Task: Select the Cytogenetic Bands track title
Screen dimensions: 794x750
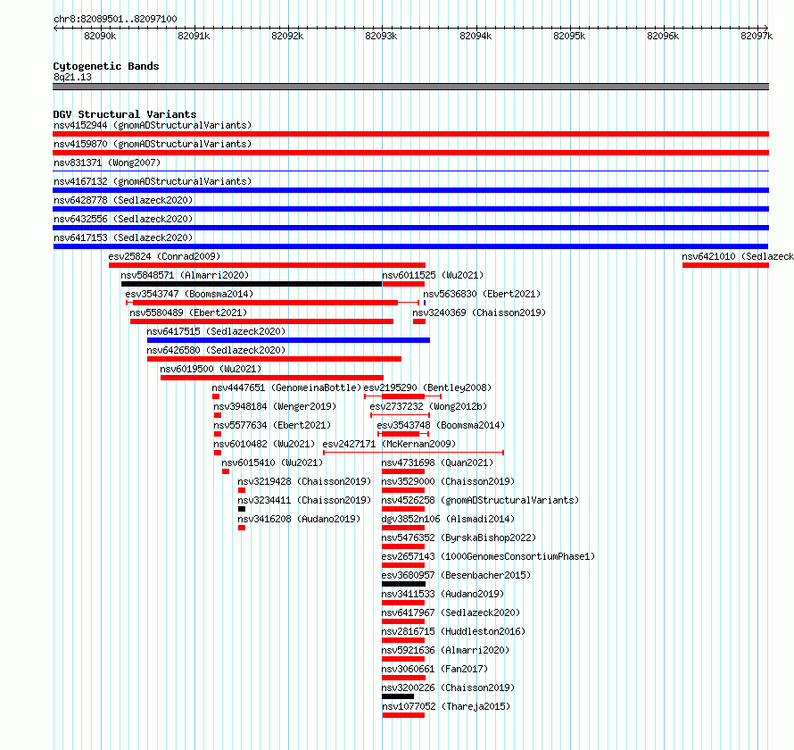Action: [x=106, y=66]
